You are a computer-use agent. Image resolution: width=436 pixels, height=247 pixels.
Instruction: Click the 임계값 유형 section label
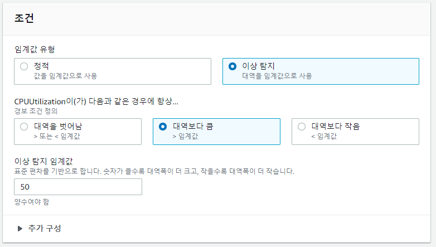35,50
